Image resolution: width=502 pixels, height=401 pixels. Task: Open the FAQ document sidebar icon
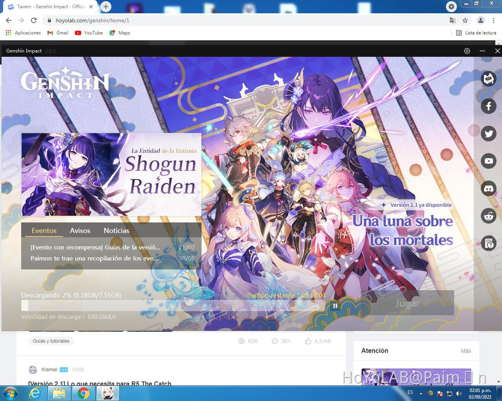pos(489,243)
